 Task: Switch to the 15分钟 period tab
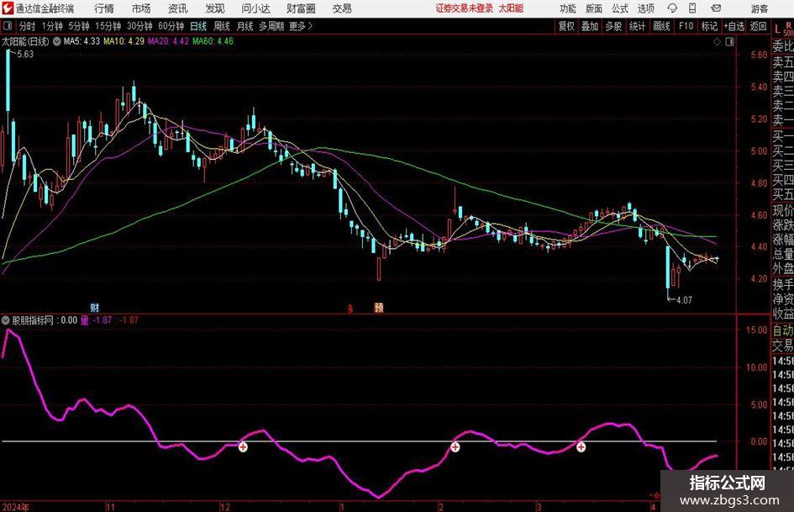[x=108, y=26]
